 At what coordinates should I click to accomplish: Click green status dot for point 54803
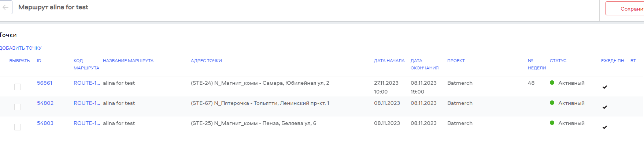552,123
